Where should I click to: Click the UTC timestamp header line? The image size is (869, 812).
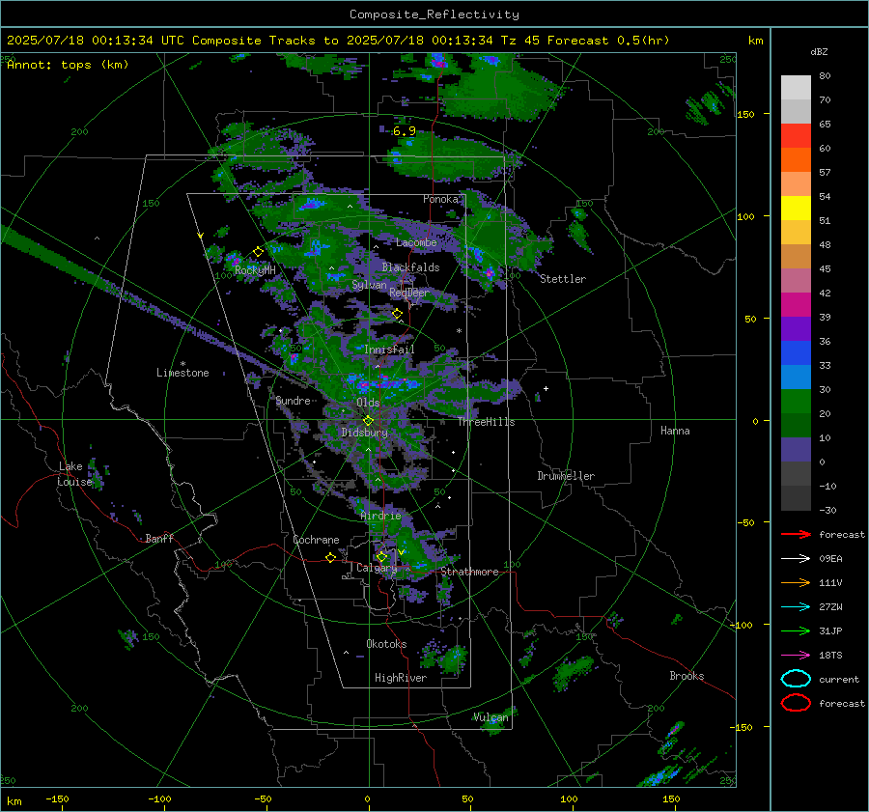click(x=338, y=41)
